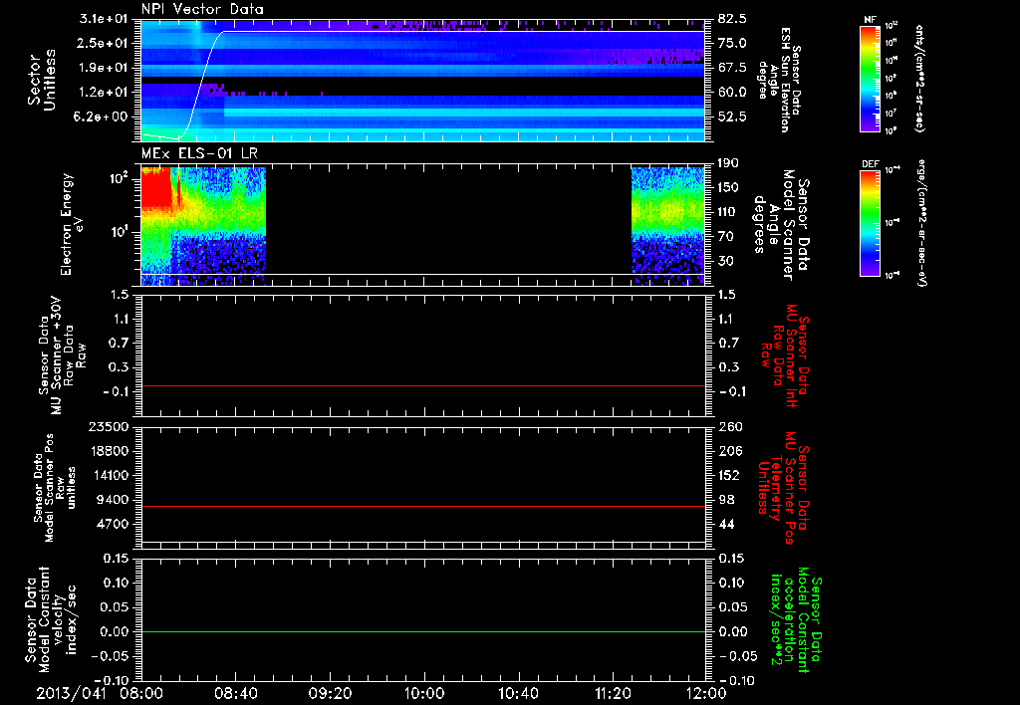
Task: Click the 152 telemetry tick label
Action: 728,475
